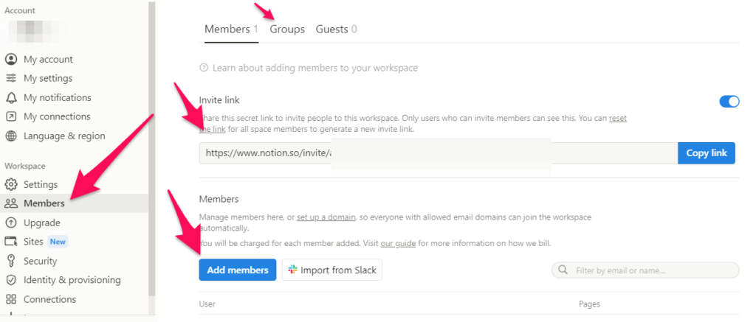Switch to the Guests tab
Screen dimensions: 756x322
[x=336, y=29]
